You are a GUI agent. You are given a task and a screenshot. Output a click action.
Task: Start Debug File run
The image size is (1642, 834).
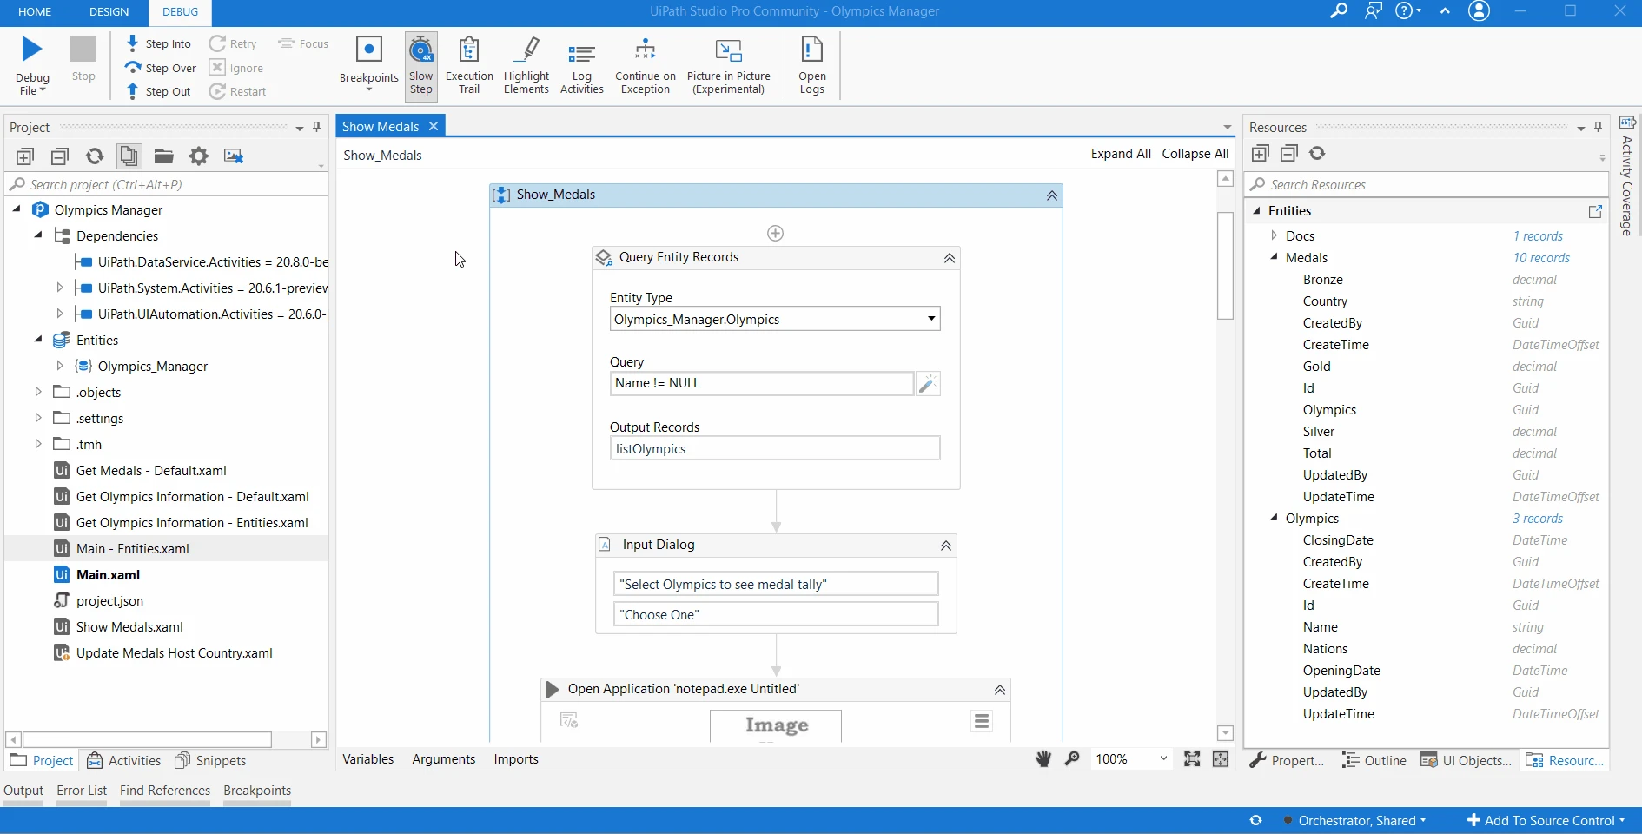32,65
